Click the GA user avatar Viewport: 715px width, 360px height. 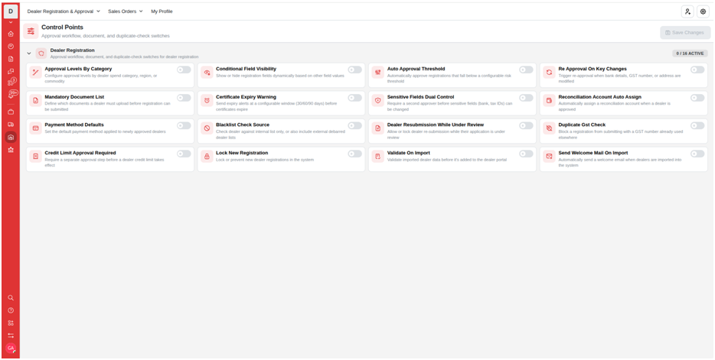point(11,348)
